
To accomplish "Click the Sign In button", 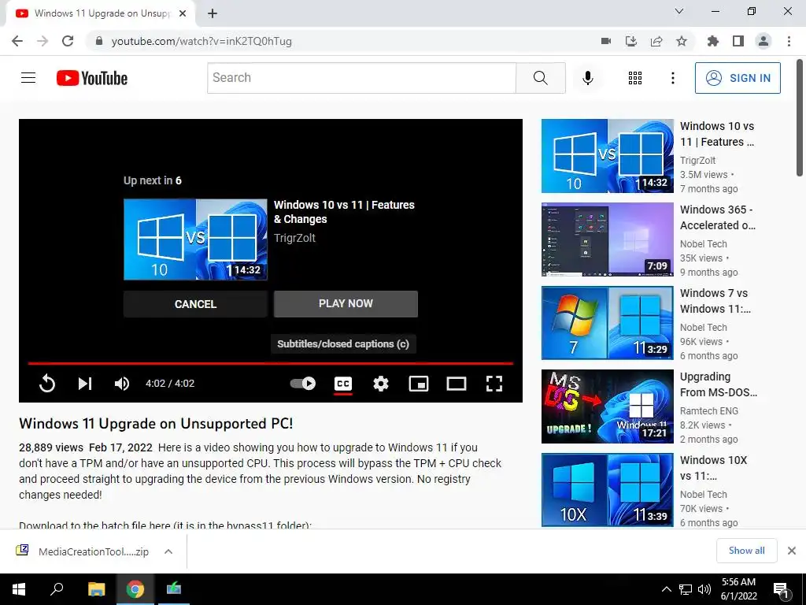I will (x=738, y=78).
